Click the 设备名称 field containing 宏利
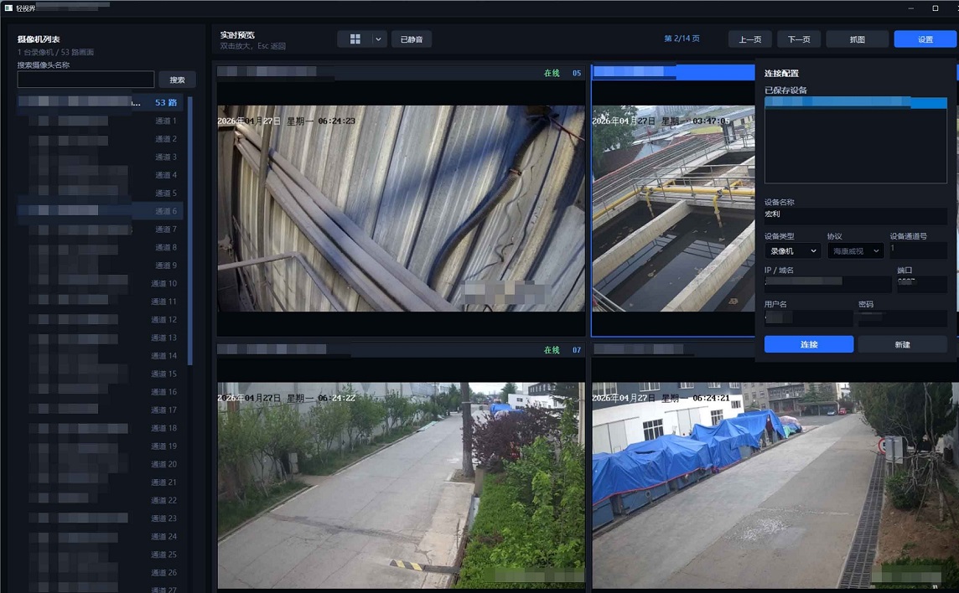This screenshot has height=593, width=959. click(856, 214)
